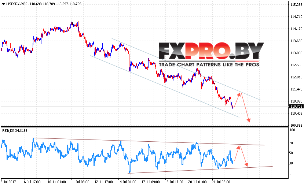
Task: Click the 17 Jul 09:00 time label
Action: point(150,182)
